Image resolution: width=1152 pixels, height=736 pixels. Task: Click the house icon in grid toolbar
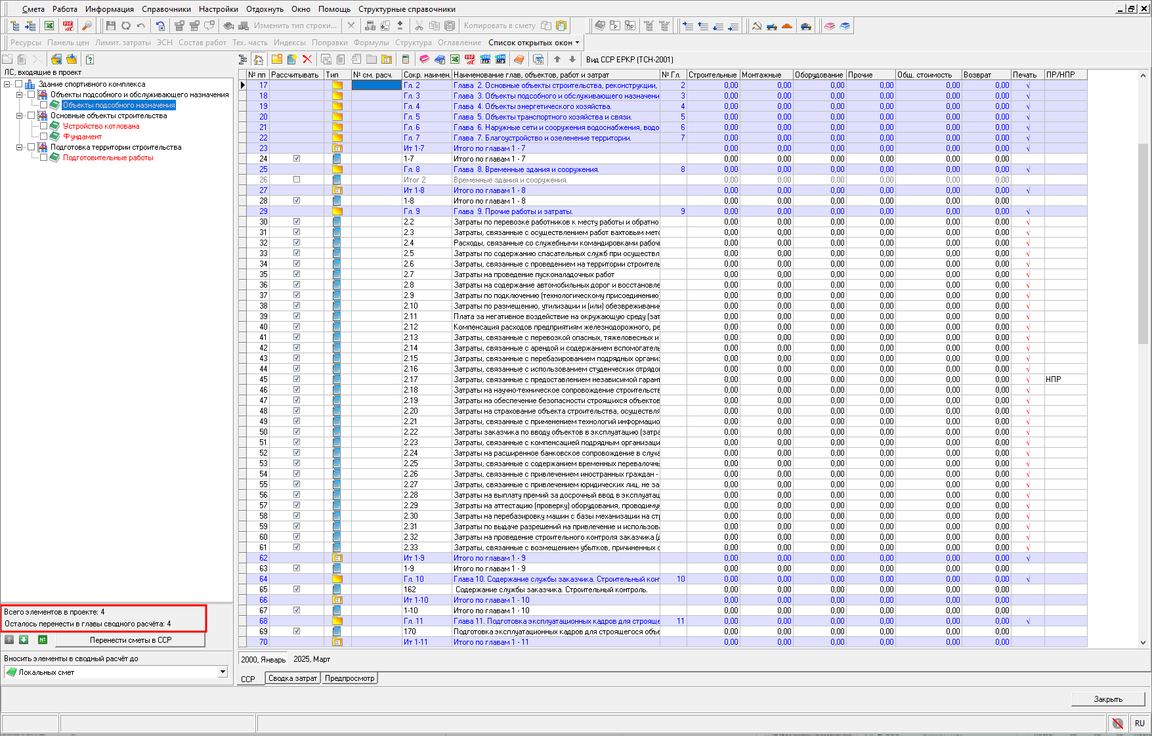pos(259,59)
